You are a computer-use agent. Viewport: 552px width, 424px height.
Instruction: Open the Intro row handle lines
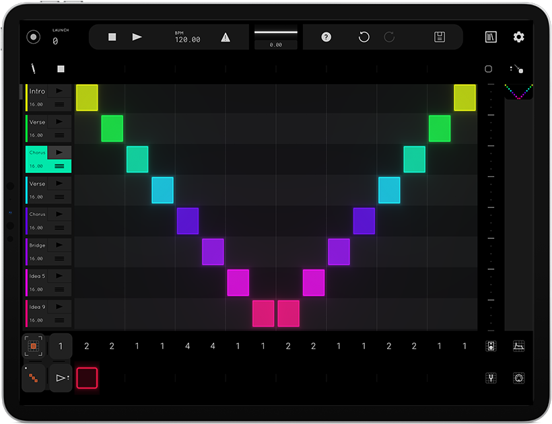tap(59, 104)
